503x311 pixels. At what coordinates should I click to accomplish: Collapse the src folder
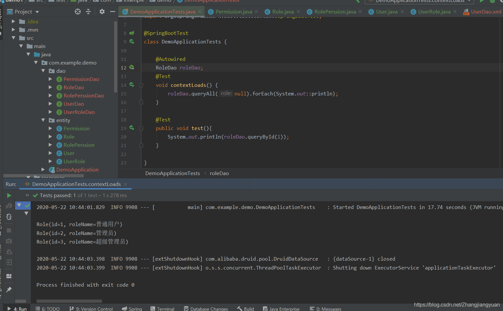pyautogui.click(x=14, y=38)
